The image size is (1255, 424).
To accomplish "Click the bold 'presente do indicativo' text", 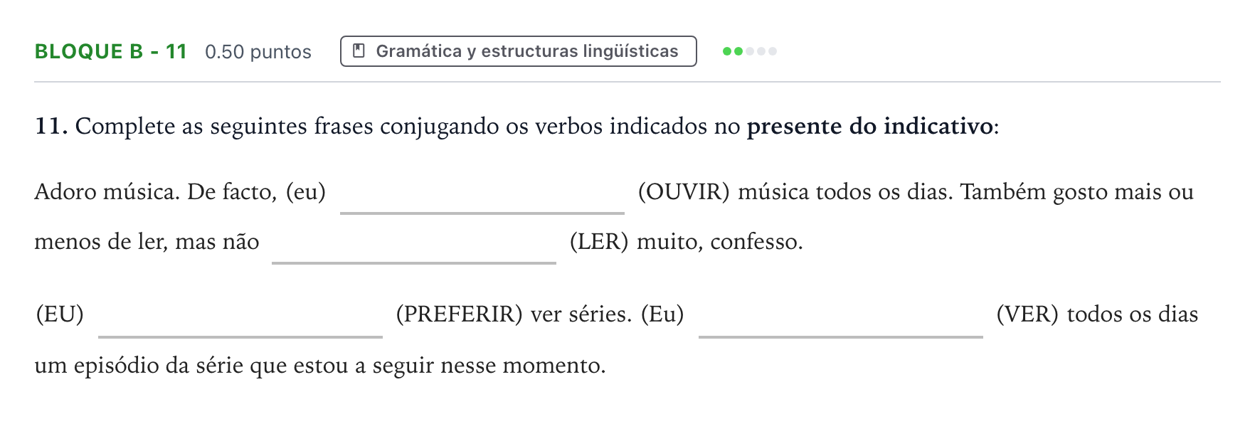I will point(869,127).
